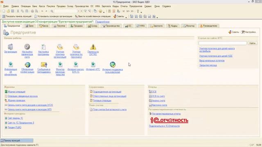This screenshot has width=262, height=147.
Task: Expand the Советы toolbar dropdown arrow
Action: pos(126,17)
